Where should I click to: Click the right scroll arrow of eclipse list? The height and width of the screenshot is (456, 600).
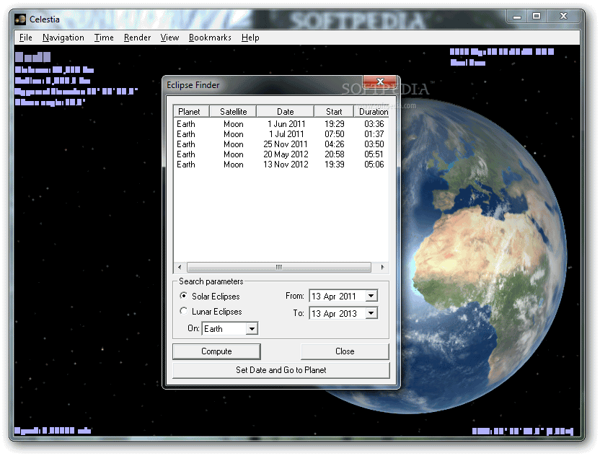click(382, 267)
